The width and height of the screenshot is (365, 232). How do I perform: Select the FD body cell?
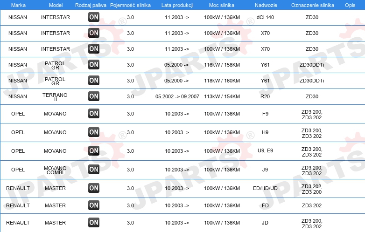[265, 205]
